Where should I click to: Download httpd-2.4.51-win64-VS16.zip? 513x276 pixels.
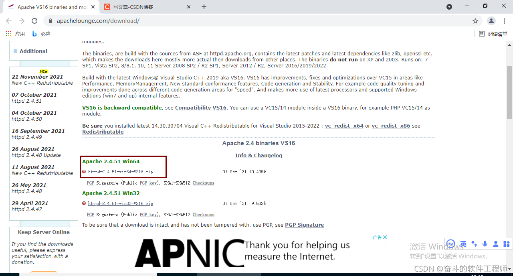point(120,172)
